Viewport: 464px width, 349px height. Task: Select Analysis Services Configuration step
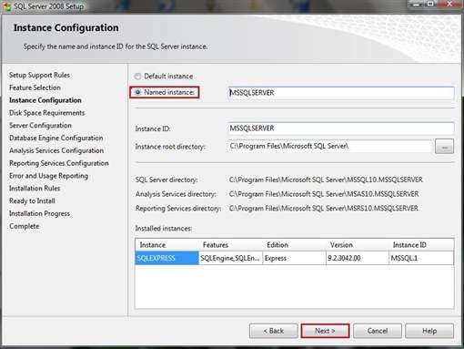(56, 150)
